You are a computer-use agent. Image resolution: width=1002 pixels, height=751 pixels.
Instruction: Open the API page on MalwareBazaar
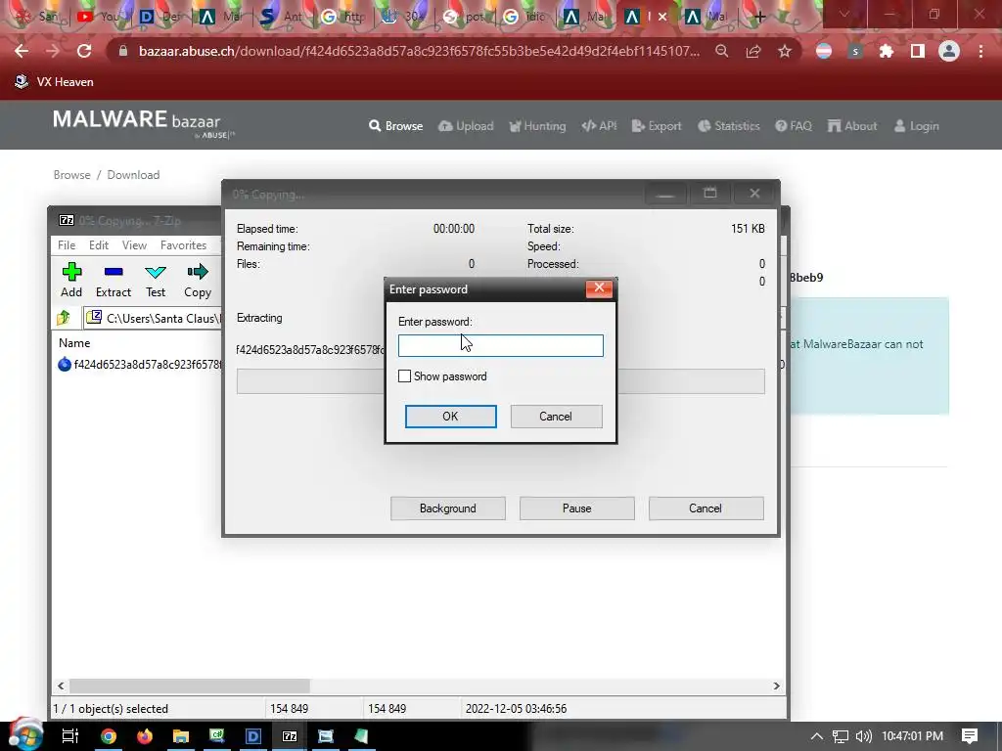click(x=600, y=126)
